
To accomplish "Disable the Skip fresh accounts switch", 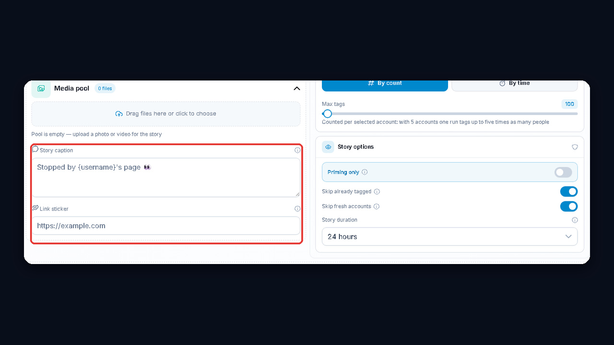I will 569,207.
